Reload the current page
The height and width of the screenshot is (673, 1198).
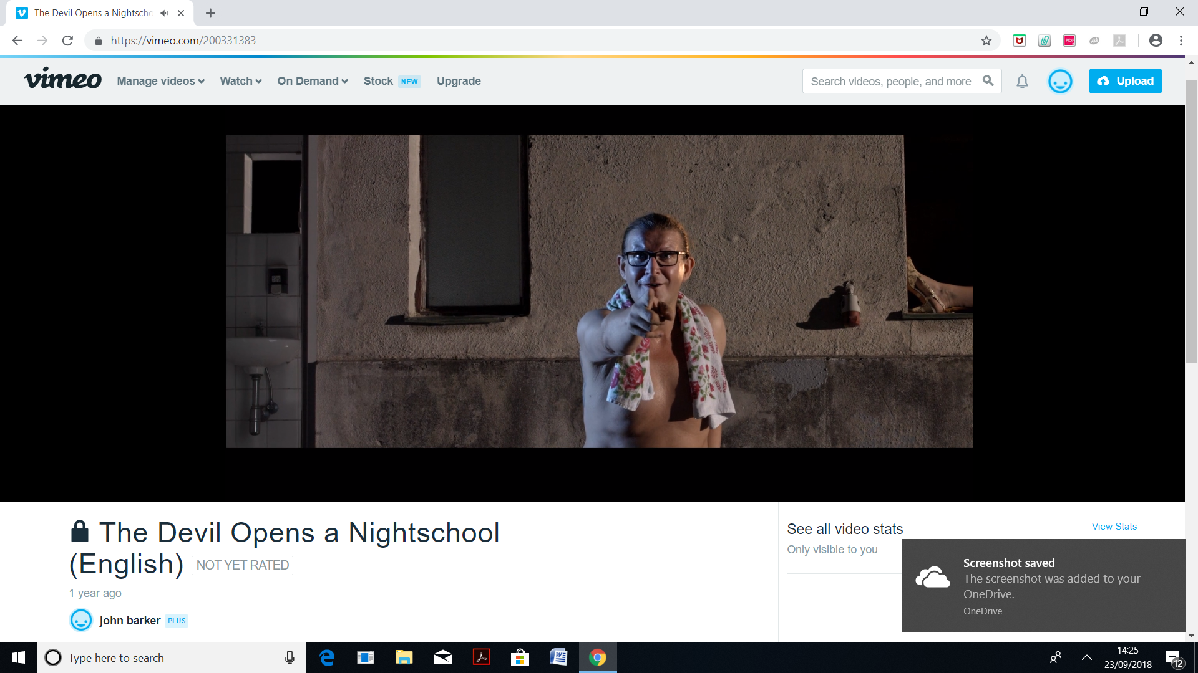click(67, 41)
